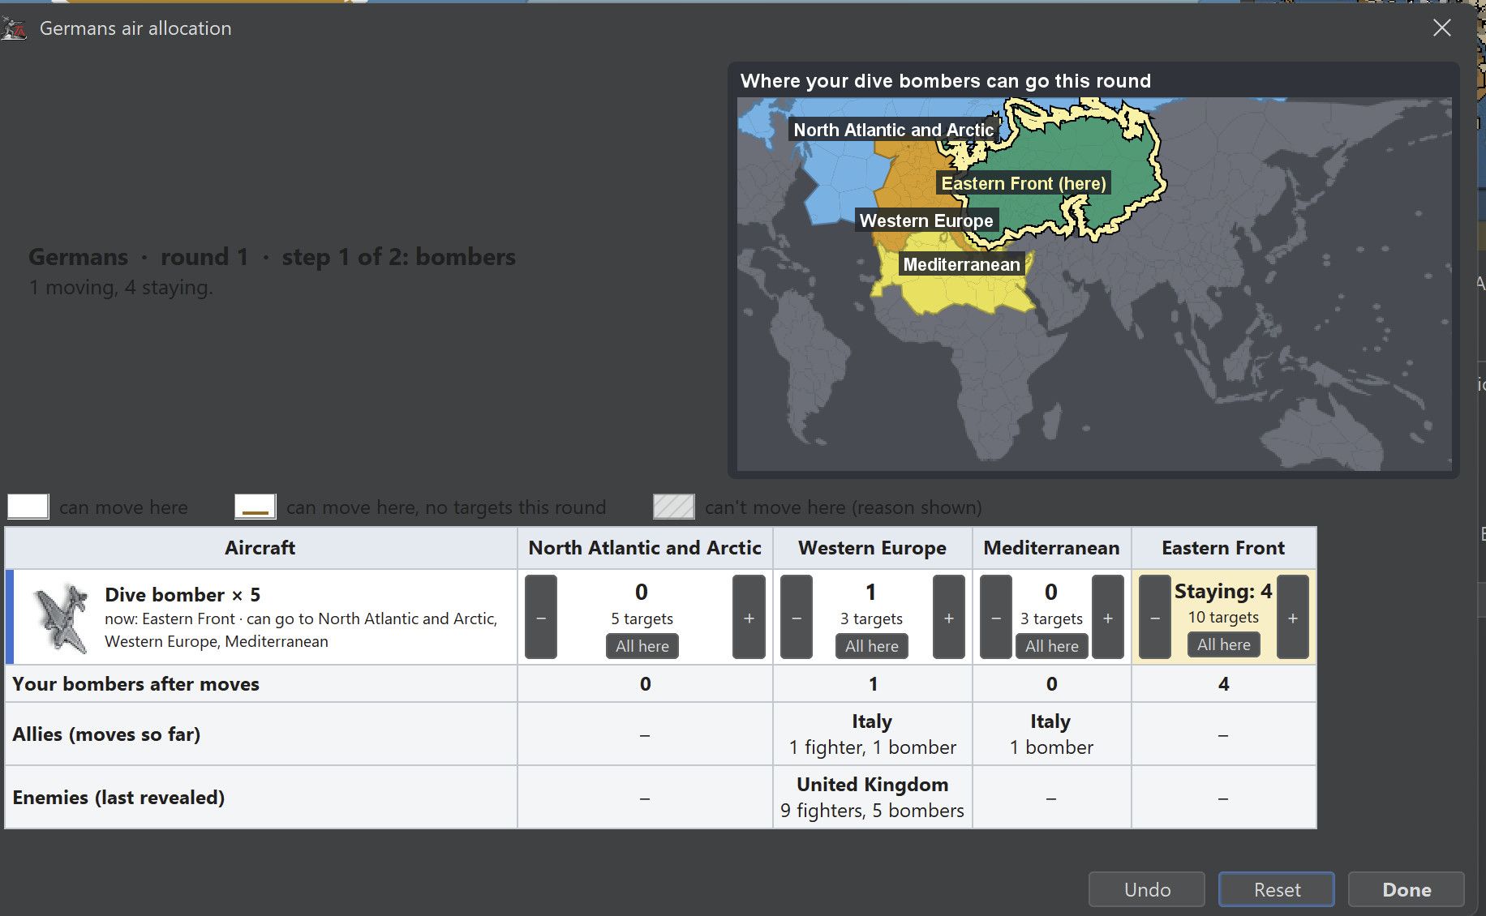
Task: Click the dive bomber aircraft icon
Action: (61, 618)
